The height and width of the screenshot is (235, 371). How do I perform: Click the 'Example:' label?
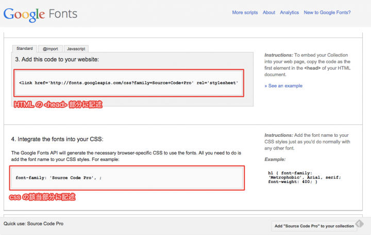[x=275, y=159]
